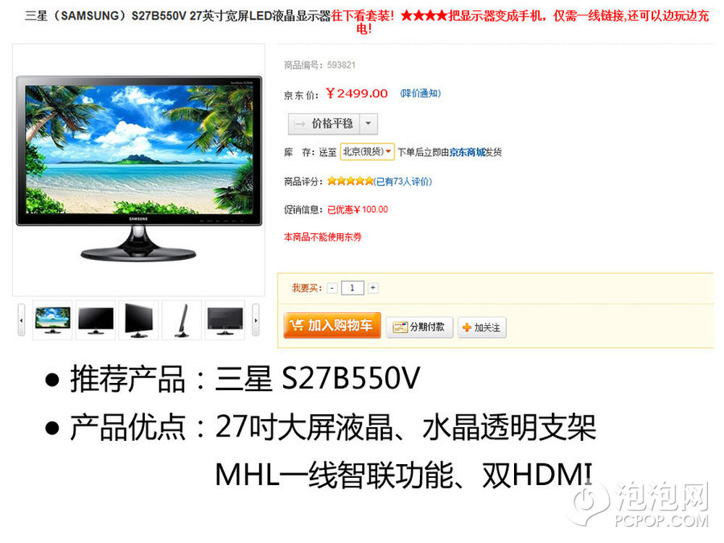724x543 pixels.
Task: Select the rear view monitor thumbnail
Action: [x=225, y=320]
